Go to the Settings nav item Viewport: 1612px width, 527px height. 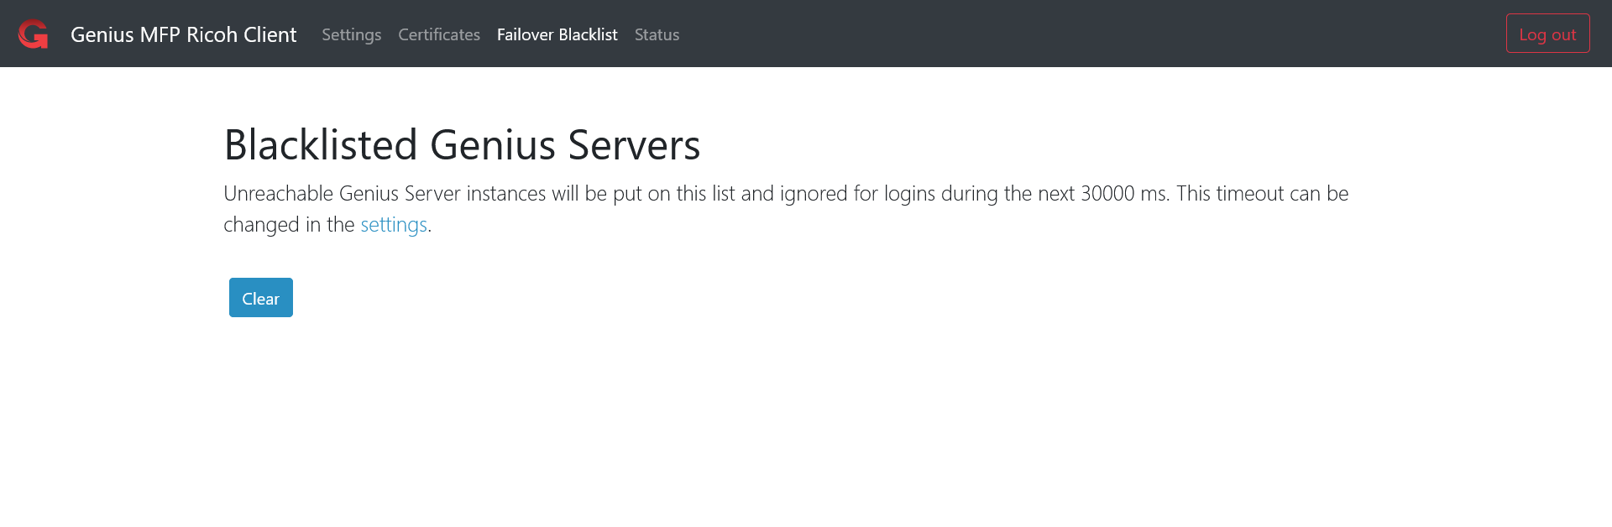pos(351,34)
